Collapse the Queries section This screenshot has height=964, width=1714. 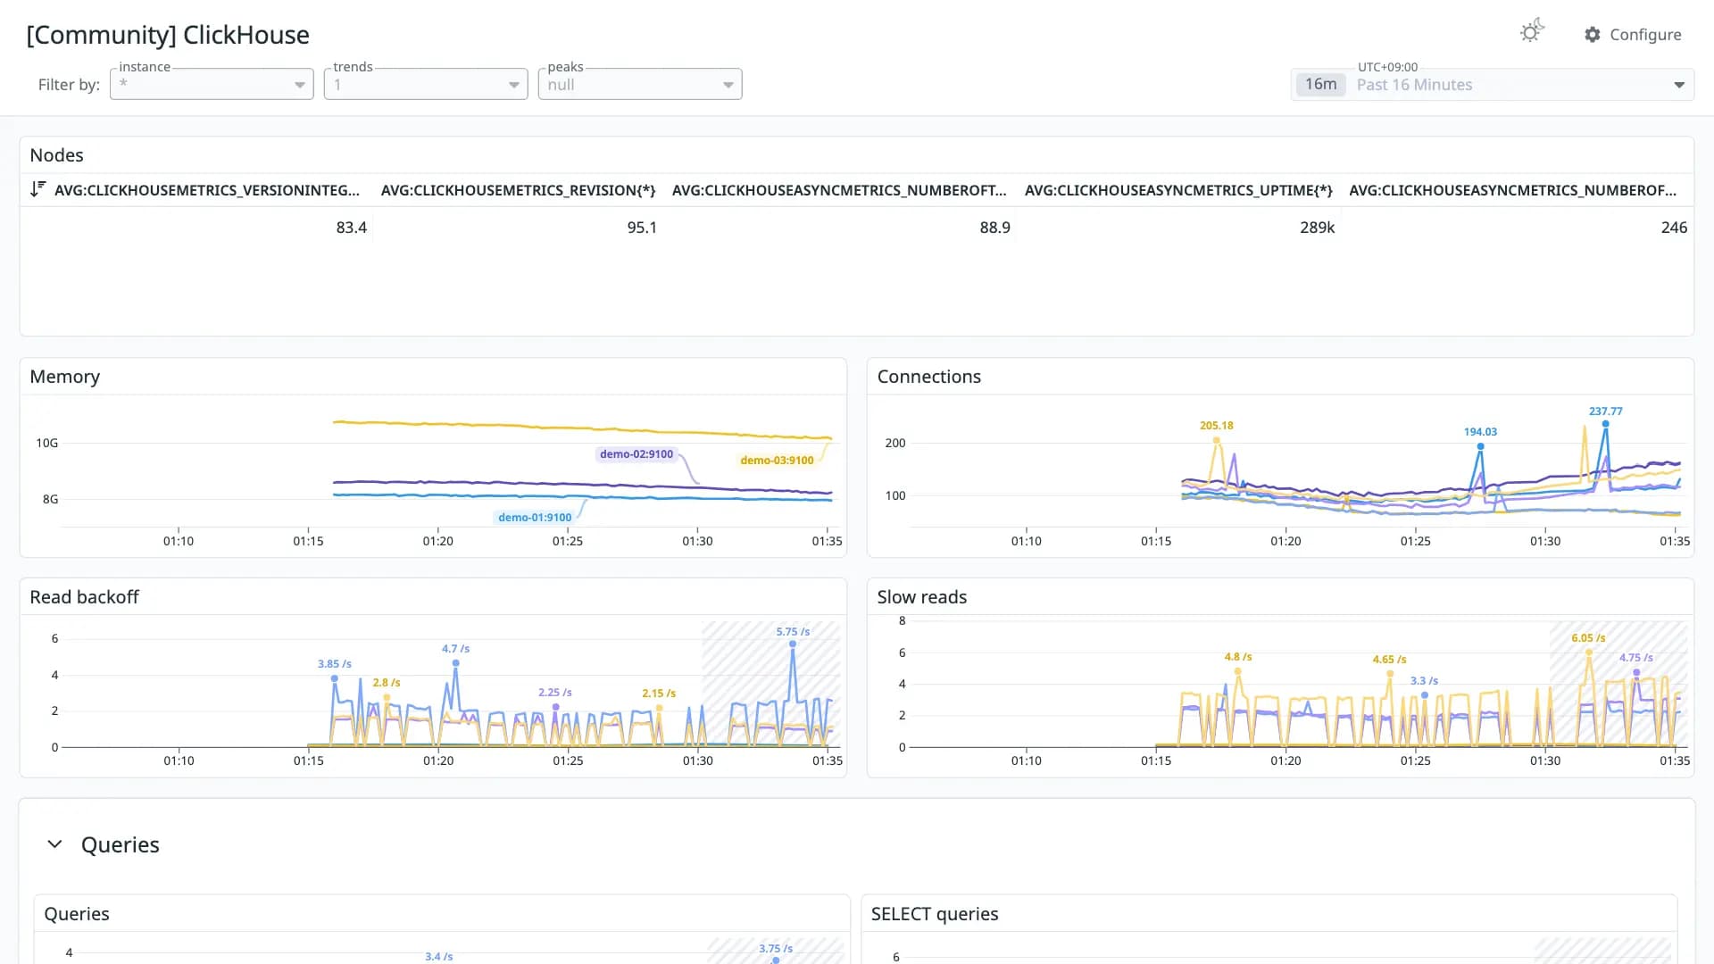coord(54,844)
